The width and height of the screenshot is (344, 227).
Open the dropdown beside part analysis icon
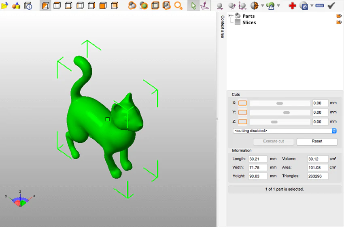pos(278,6)
